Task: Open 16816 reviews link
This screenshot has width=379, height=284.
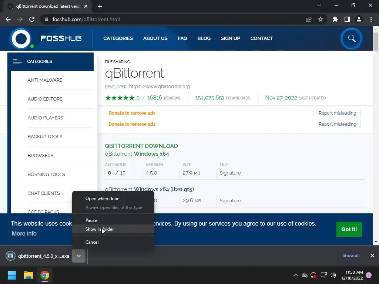Action: click(164, 98)
